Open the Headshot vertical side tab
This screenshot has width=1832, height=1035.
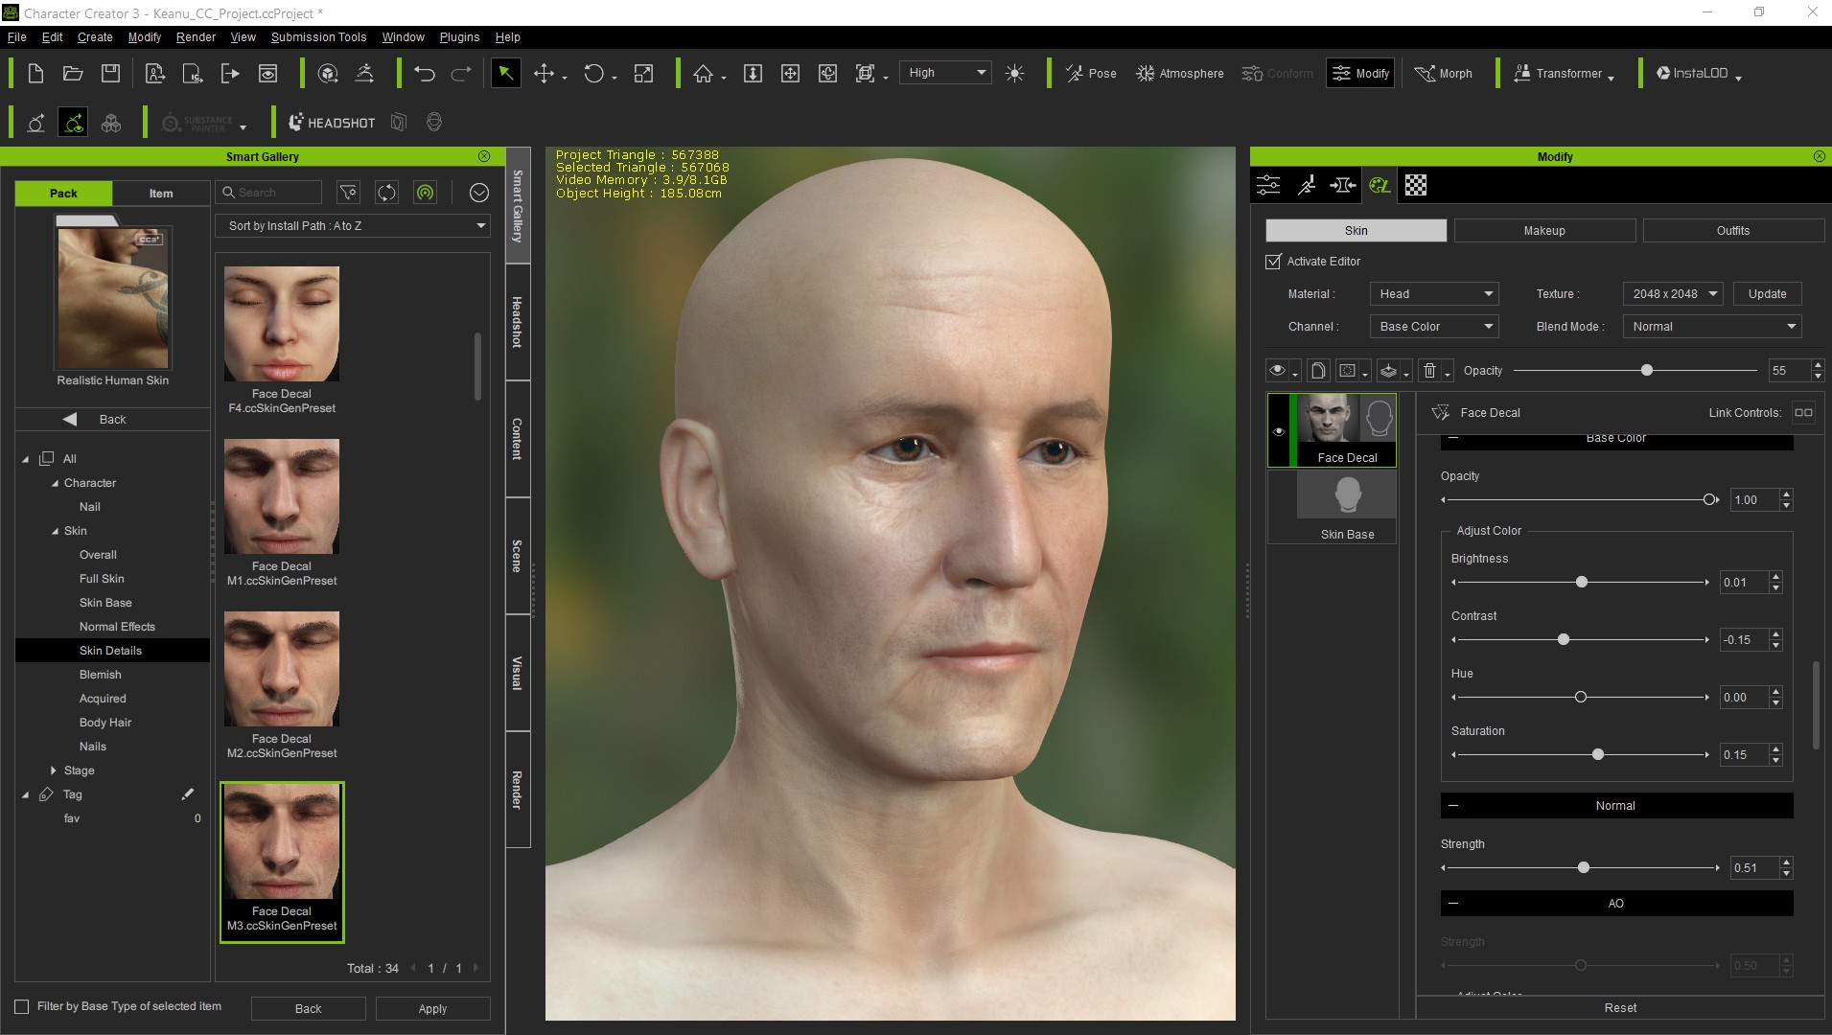tap(518, 322)
